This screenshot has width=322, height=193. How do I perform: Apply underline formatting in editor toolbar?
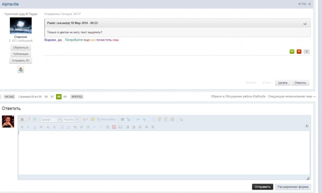35,127
